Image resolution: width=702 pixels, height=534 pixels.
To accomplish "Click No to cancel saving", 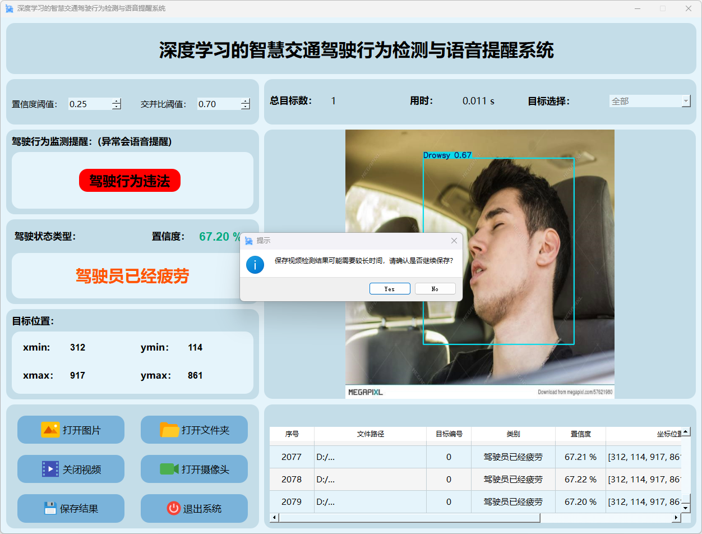I will [x=435, y=289].
